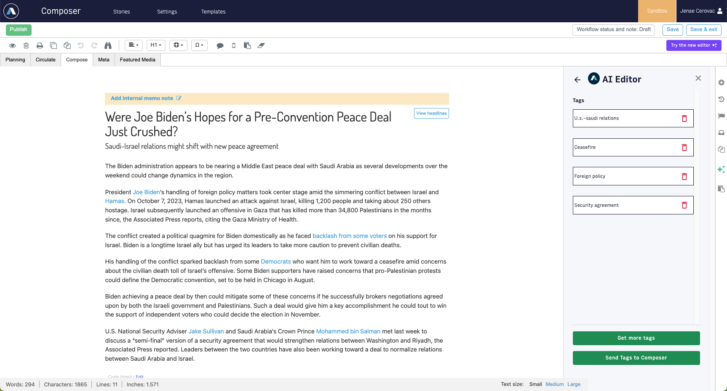The width and height of the screenshot is (727, 391).
Task: Click the print icon in toolbar
Action: pos(40,45)
